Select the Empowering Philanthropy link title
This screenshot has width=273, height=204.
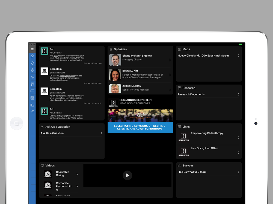pyautogui.click(x=207, y=133)
